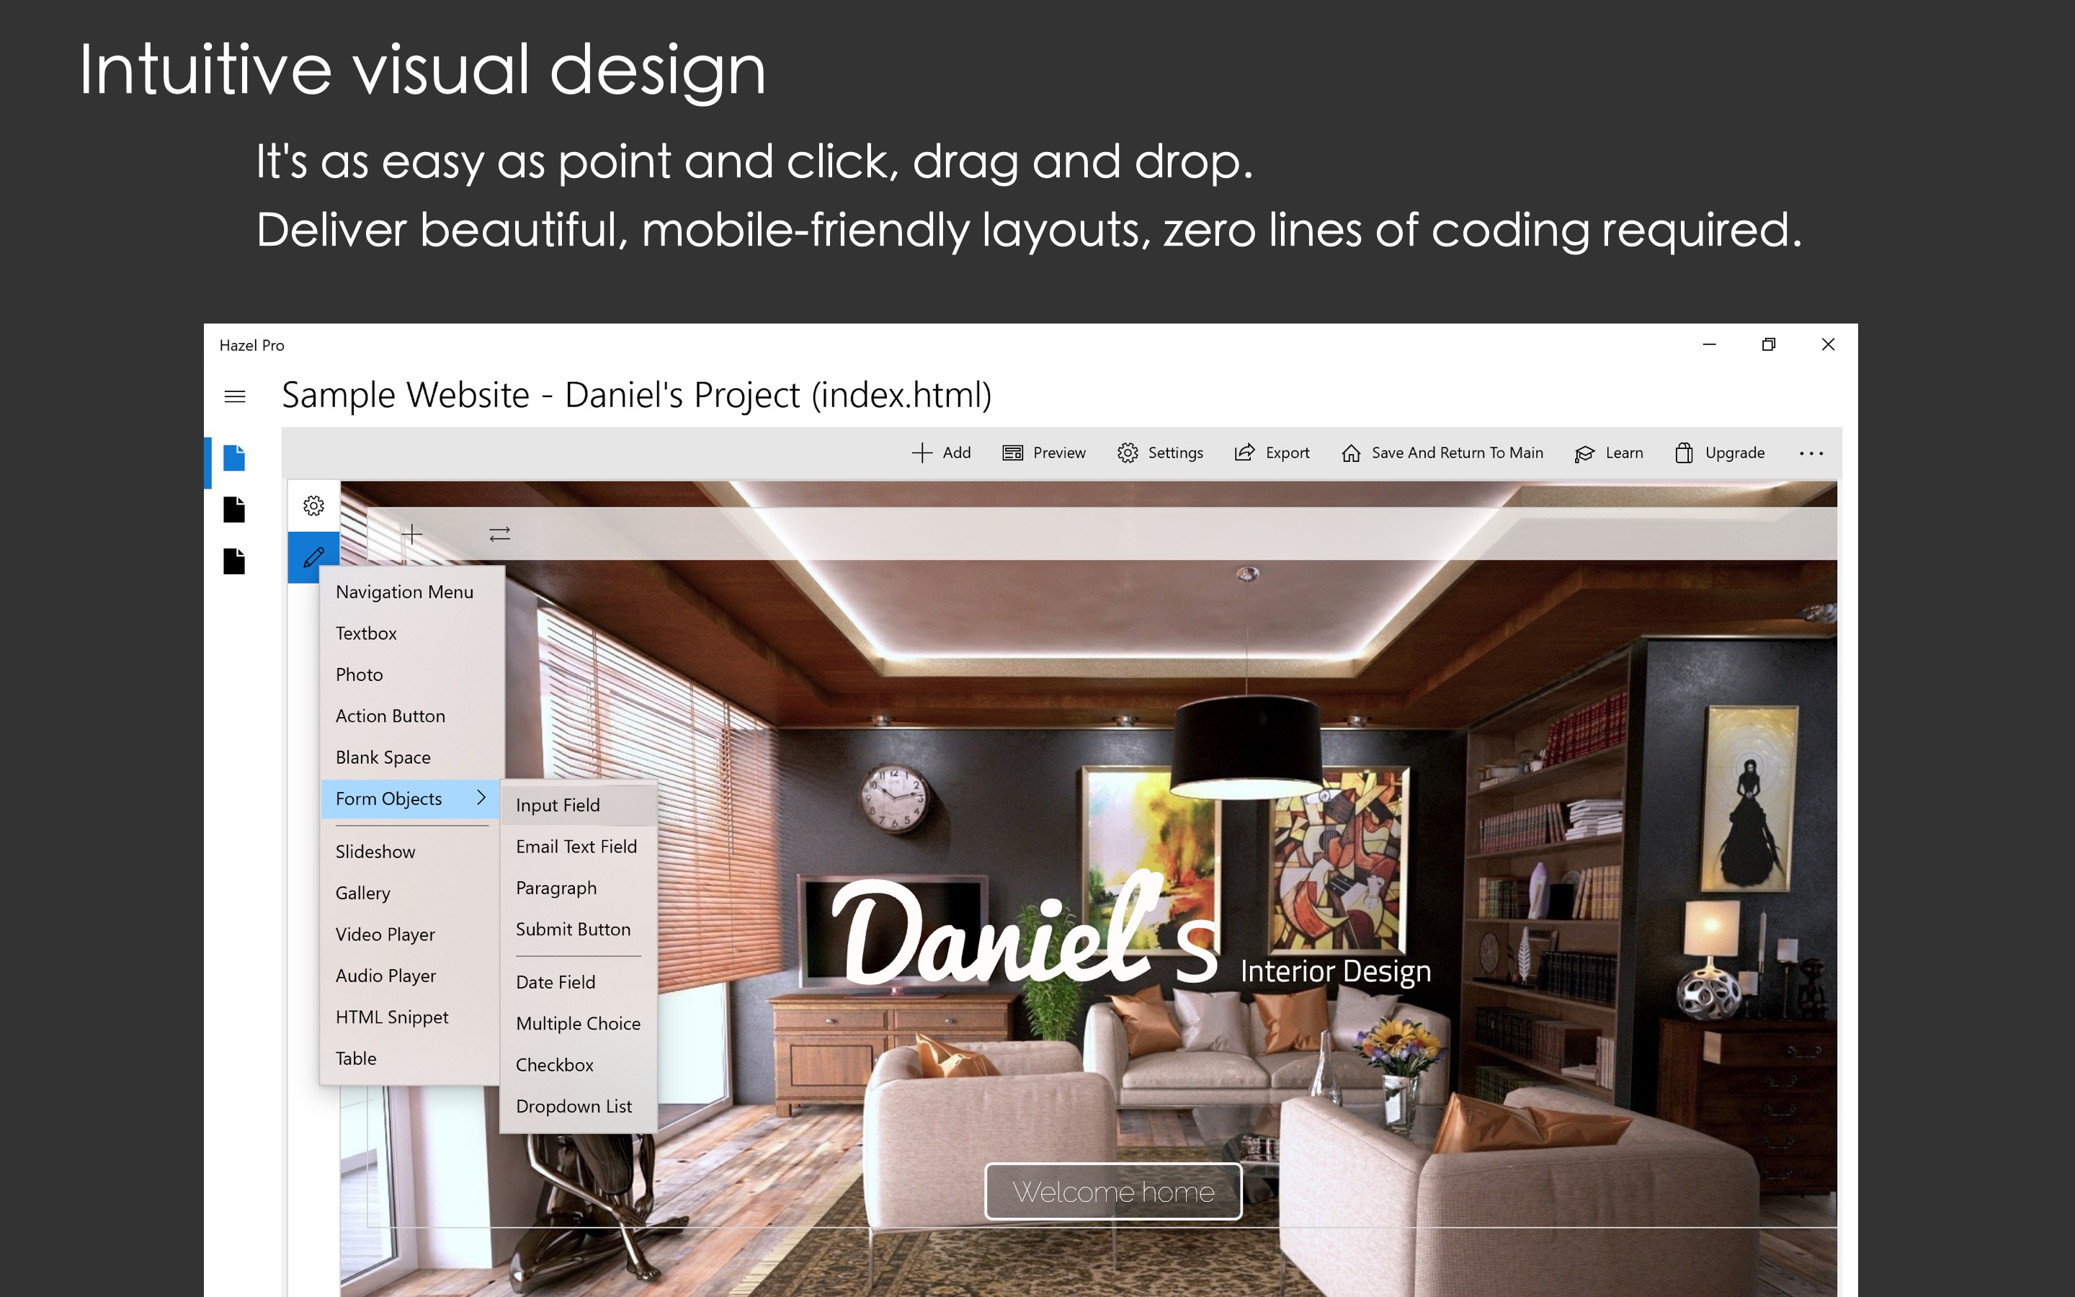
Task: Select Email Text Field submenu item
Action: (576, 847)
